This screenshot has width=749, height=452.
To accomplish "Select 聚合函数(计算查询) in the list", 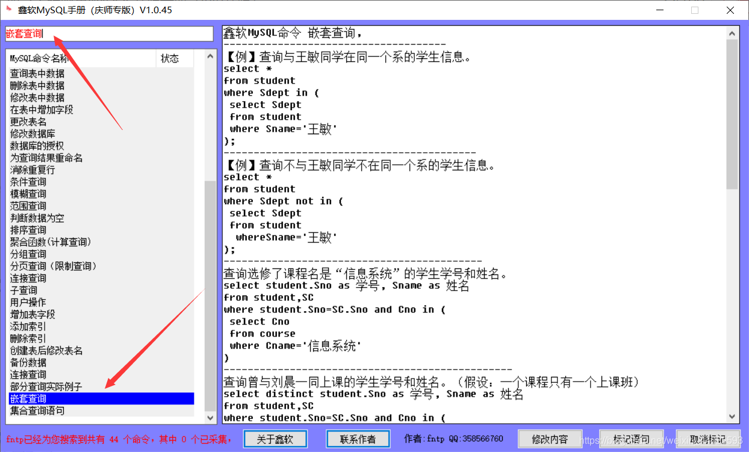I will click(x=101, y=242).
